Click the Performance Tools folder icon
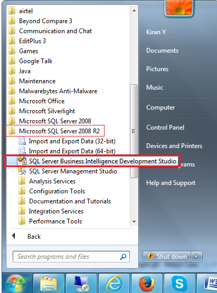217x293 pixels. pyautogui.click(x=22, y=221)
